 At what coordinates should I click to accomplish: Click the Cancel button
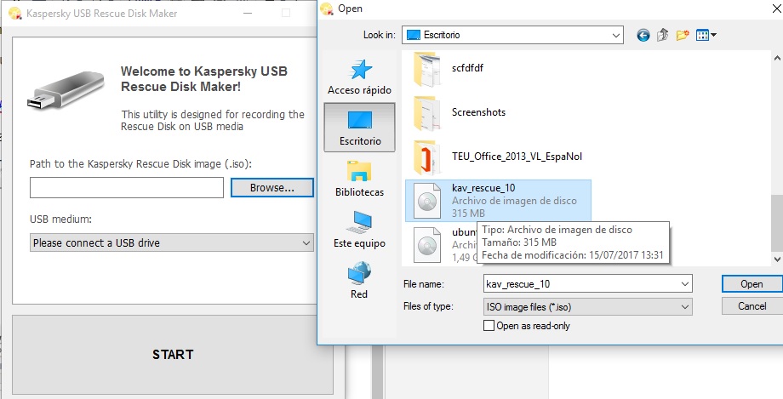[752, 306]
